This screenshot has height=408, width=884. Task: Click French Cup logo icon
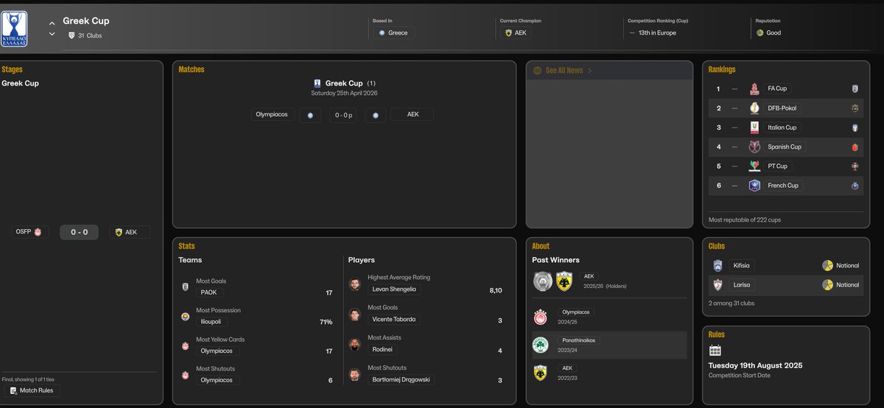(x=754, y=186)
